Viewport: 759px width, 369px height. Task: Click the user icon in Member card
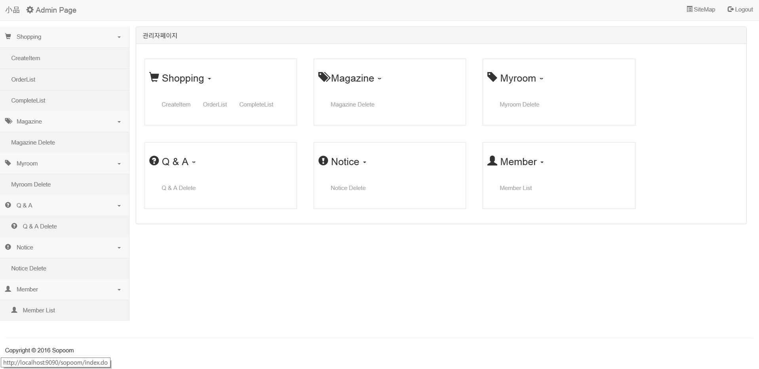[492, 161]
